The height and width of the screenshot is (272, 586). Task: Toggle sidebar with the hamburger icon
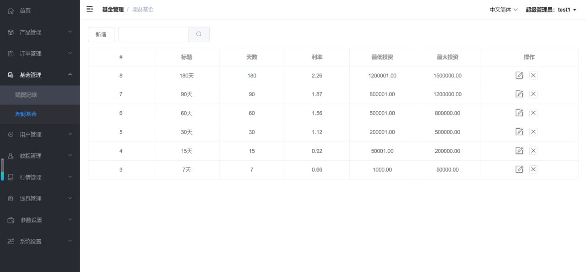click(x=90, y=9)
